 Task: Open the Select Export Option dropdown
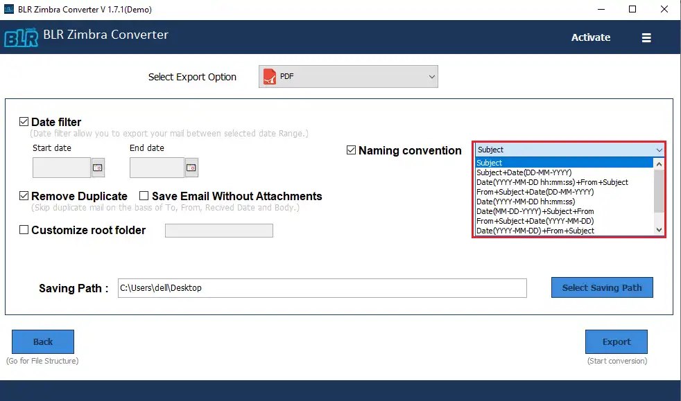pos(432,76)
